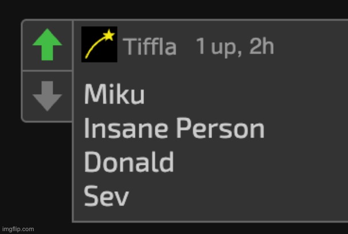Viewport: 348px width, 234px height.
Task: Select the "Insane Person" comment line
Action: [x=174, y=129]
